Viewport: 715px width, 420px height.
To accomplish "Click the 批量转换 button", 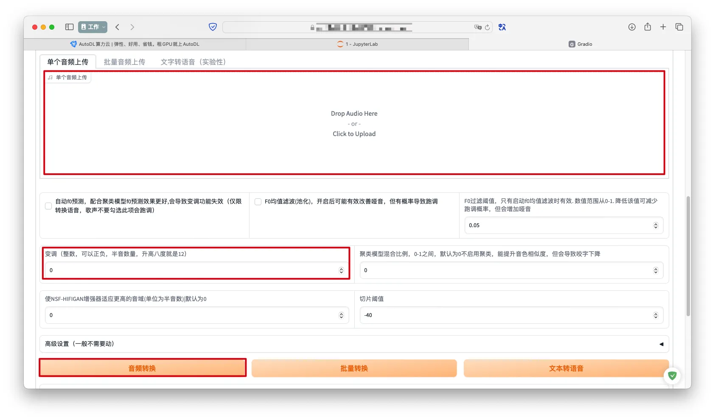I will click(354, 368).
